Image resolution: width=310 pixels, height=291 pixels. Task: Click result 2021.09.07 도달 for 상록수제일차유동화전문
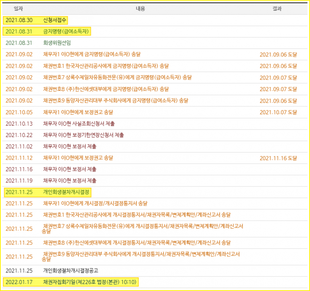278,78
